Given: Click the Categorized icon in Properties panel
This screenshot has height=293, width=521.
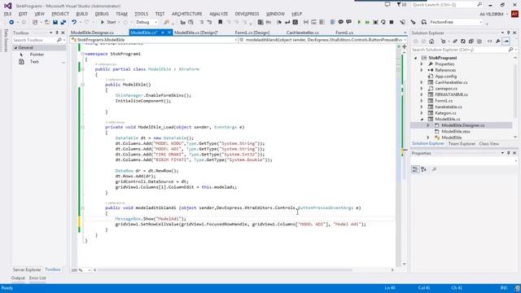Looking at the screenshot, I should point(415,169).
